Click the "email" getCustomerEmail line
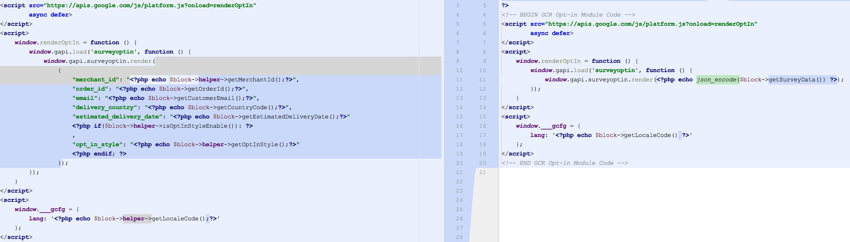This screenshot has width=850, height=242. pos(166,98)
